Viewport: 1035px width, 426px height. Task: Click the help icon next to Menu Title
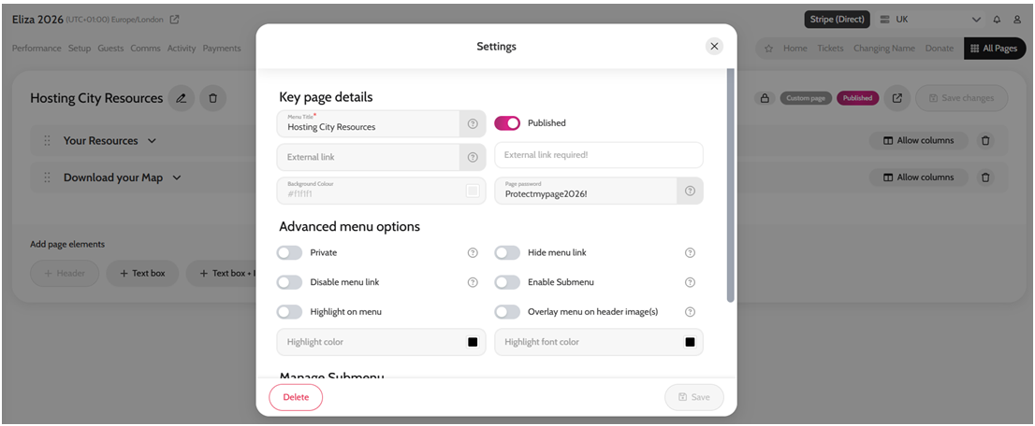click(x=473, y=123)
